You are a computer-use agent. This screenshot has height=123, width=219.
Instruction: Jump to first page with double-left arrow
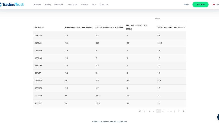point(140,111)
